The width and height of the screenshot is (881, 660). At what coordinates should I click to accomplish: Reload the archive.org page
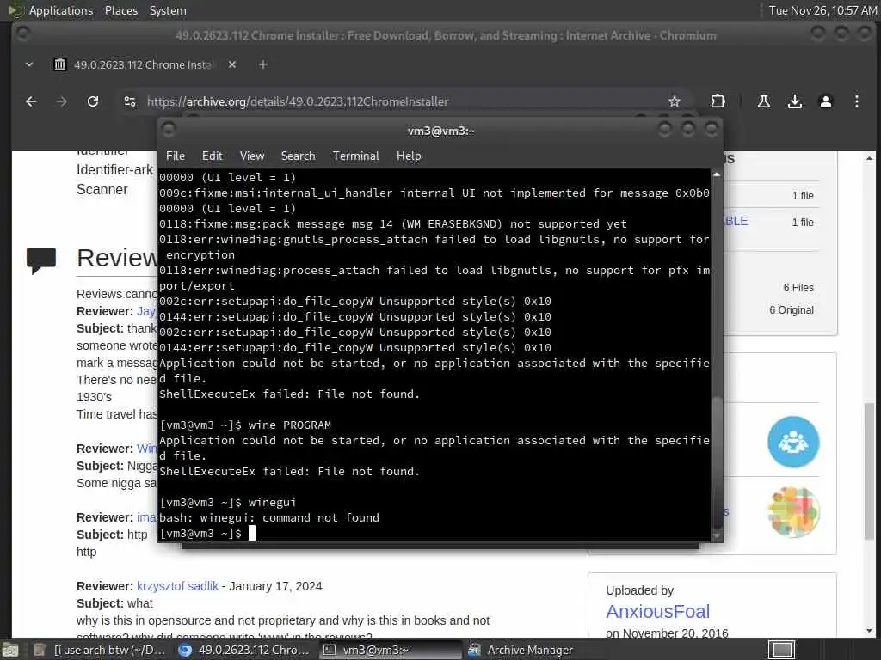pos(93,101)
